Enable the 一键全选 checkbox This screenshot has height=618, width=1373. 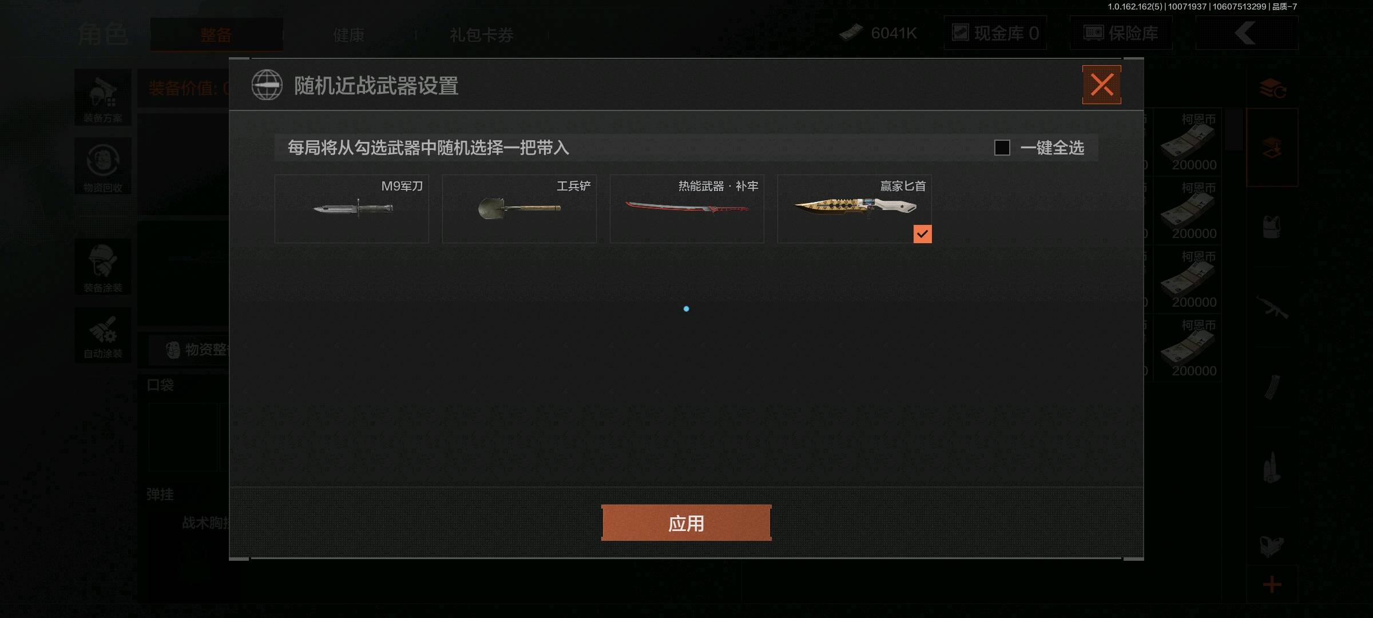(x=1002, y=148)
